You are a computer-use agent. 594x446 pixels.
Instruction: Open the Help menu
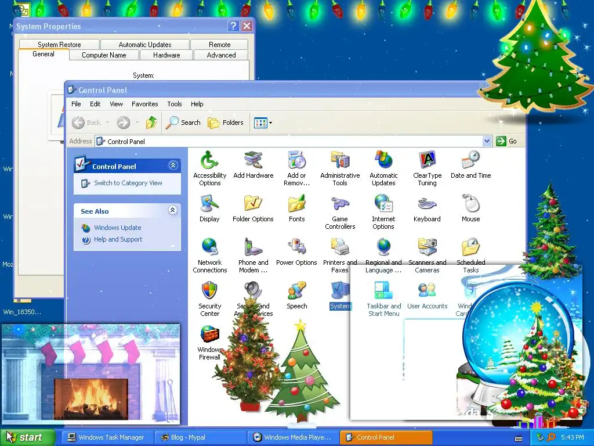[197, 104]
